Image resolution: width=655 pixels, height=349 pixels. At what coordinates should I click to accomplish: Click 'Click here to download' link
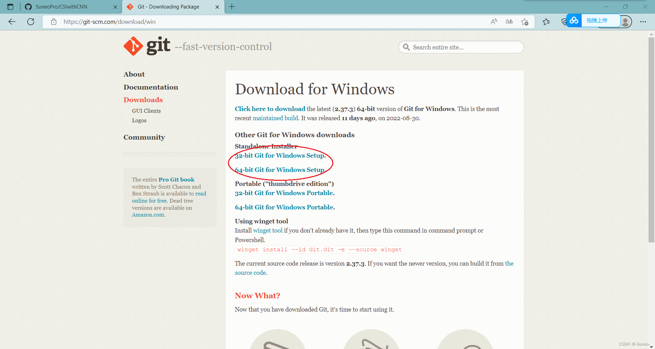pos(270,109)
